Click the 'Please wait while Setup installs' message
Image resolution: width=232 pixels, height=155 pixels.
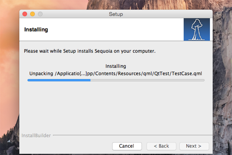click(x=90, y=51)
